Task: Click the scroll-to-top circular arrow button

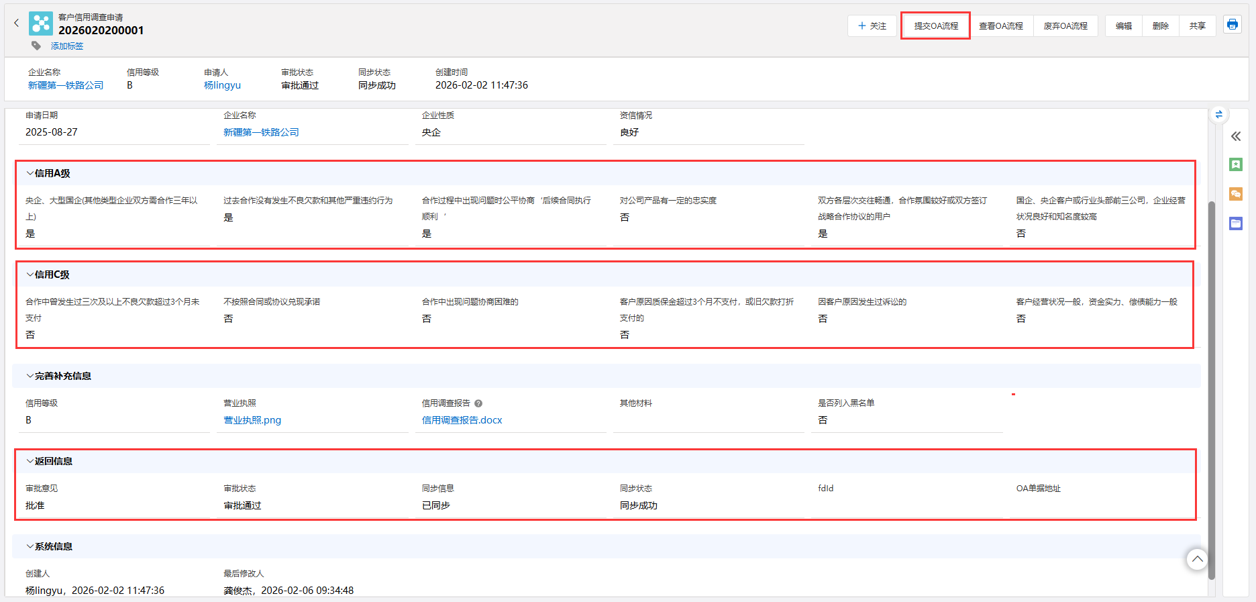Action: pos(1197,559)
